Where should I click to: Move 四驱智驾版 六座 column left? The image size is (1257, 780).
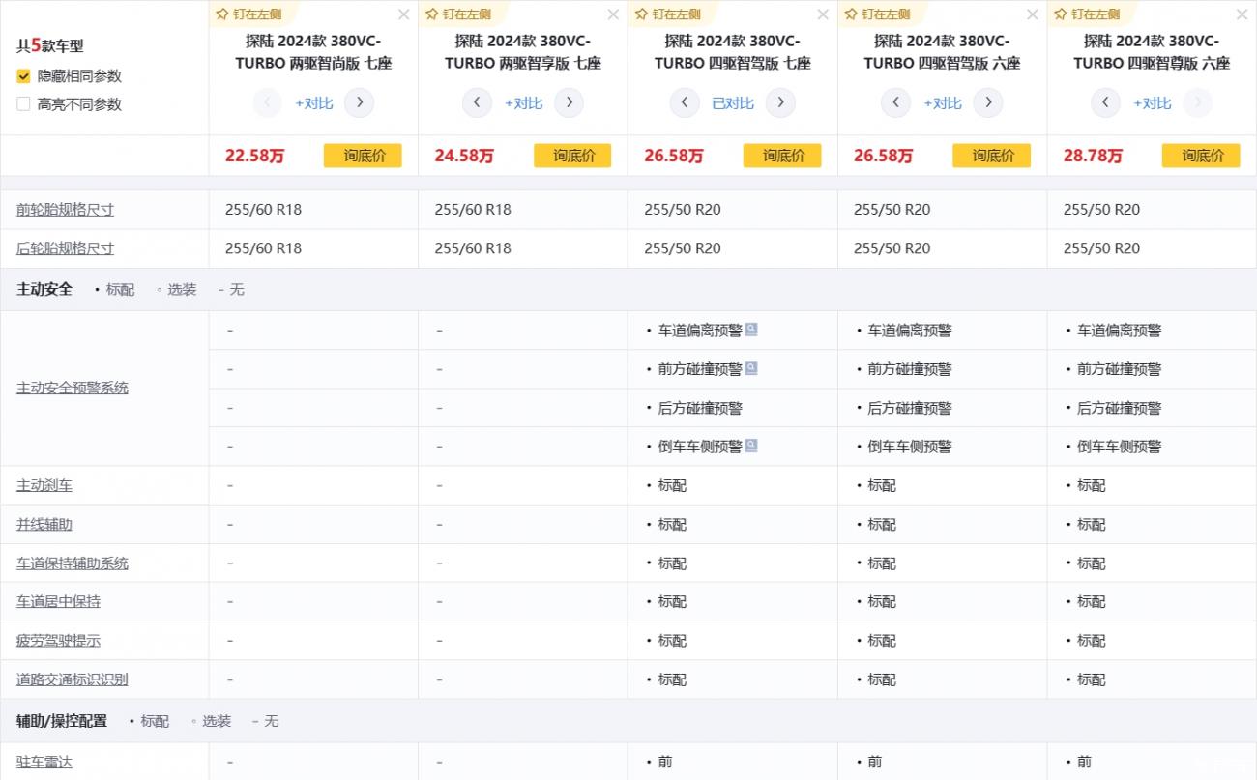coord(895,102)
